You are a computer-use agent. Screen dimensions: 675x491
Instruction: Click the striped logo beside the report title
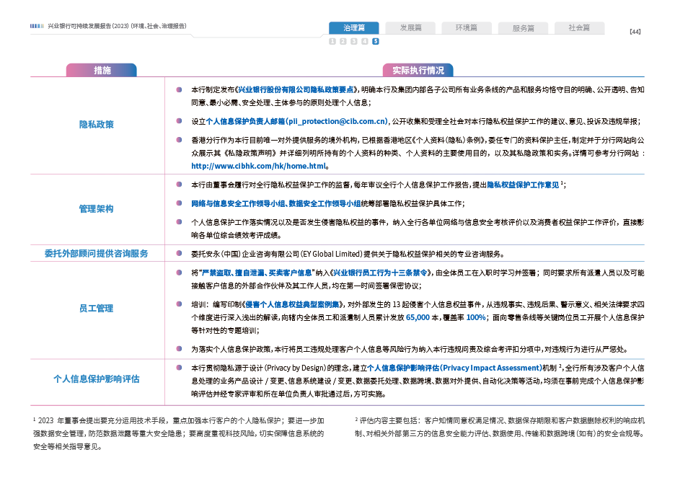(37, 26)
